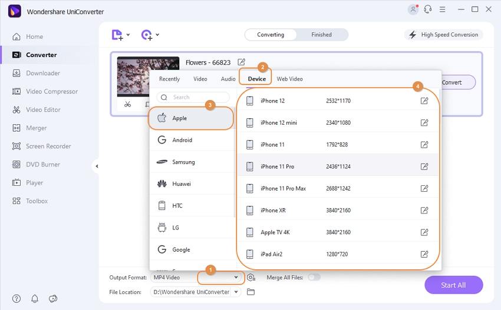Click the format Search field
501x310 pixels.
pyautogui.click(x=193, y=97)
